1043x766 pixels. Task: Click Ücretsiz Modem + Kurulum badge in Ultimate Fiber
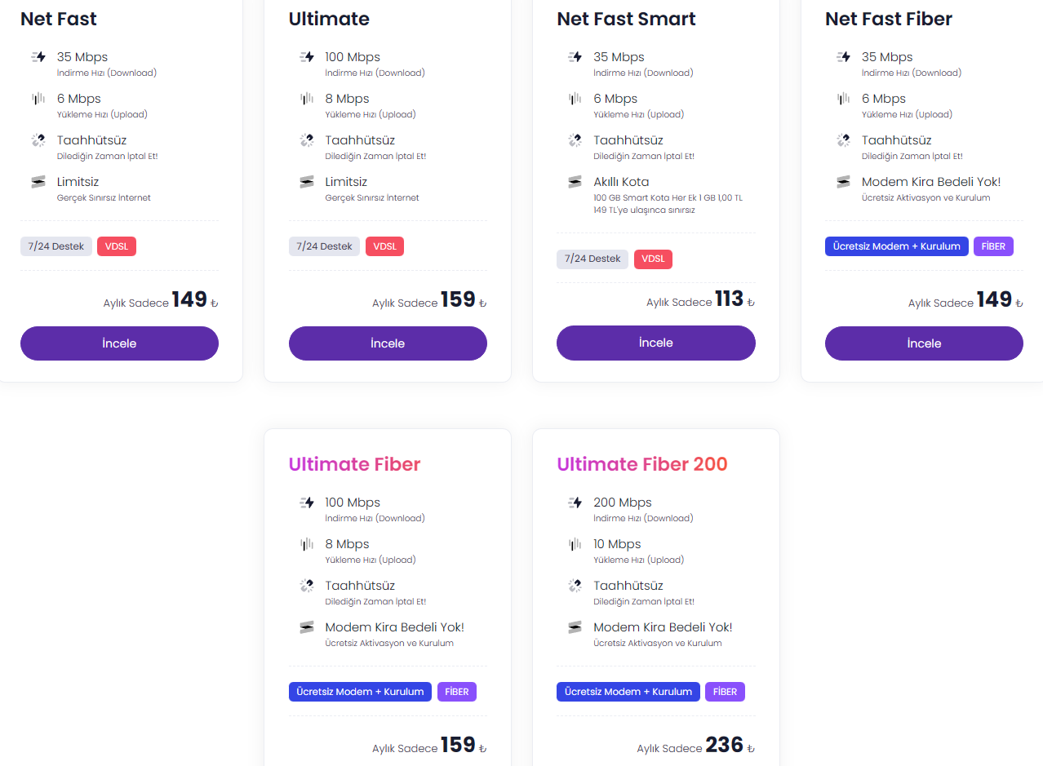click(360, 692)
